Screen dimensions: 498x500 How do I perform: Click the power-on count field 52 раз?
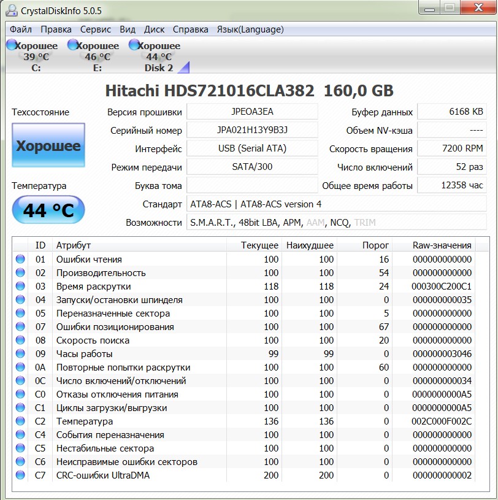click(x=452, y=167)
